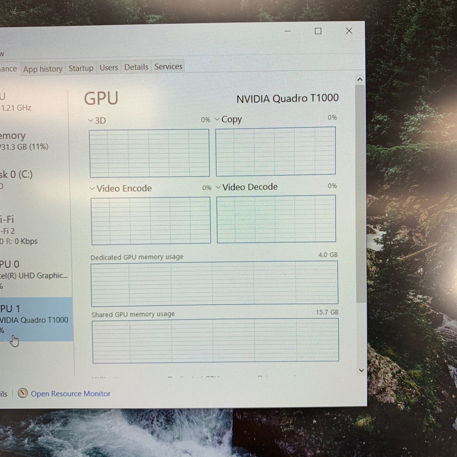Click the scrollbar down arrow

361,370
